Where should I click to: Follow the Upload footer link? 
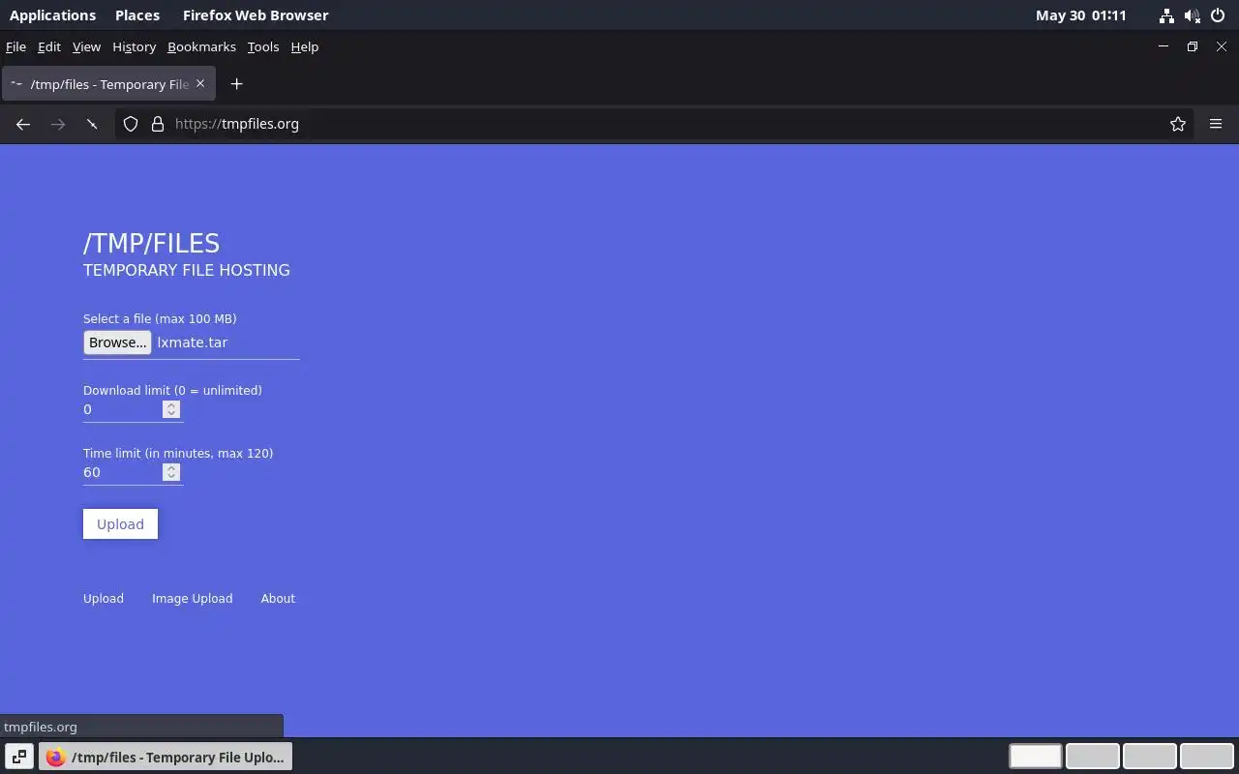tap(104, 599)
